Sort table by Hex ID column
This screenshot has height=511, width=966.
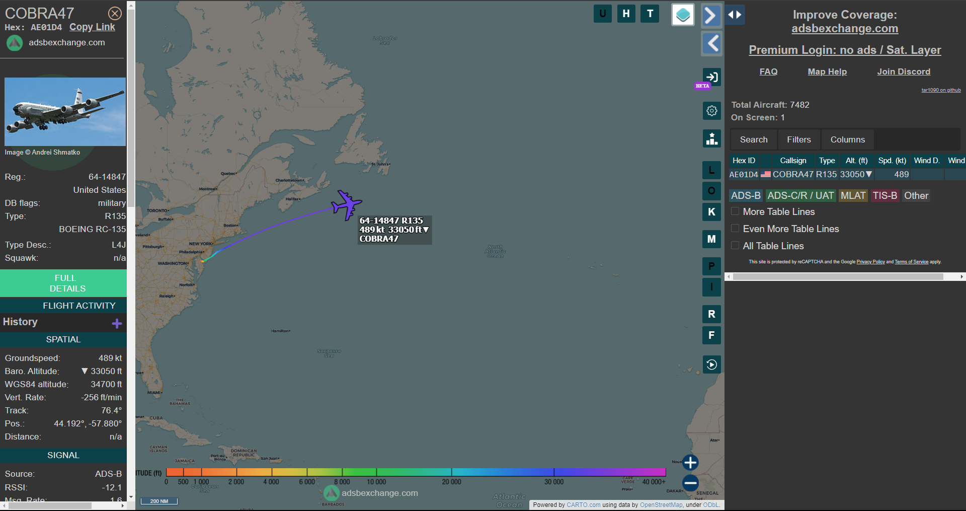click(744, 161)
